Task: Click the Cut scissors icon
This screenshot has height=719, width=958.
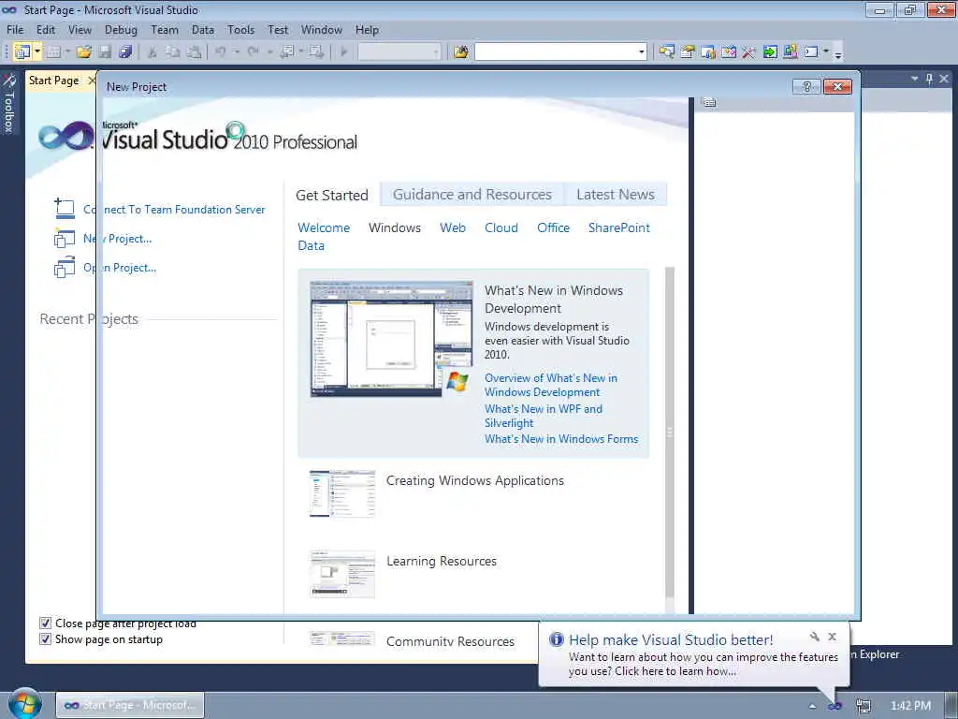Action: (x=152, y=52)
